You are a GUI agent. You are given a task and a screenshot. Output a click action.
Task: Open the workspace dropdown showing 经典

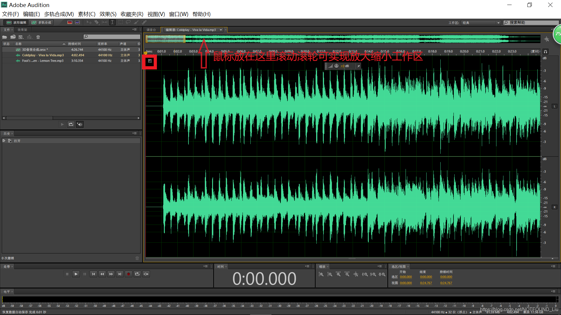click(x=481, y=23)
